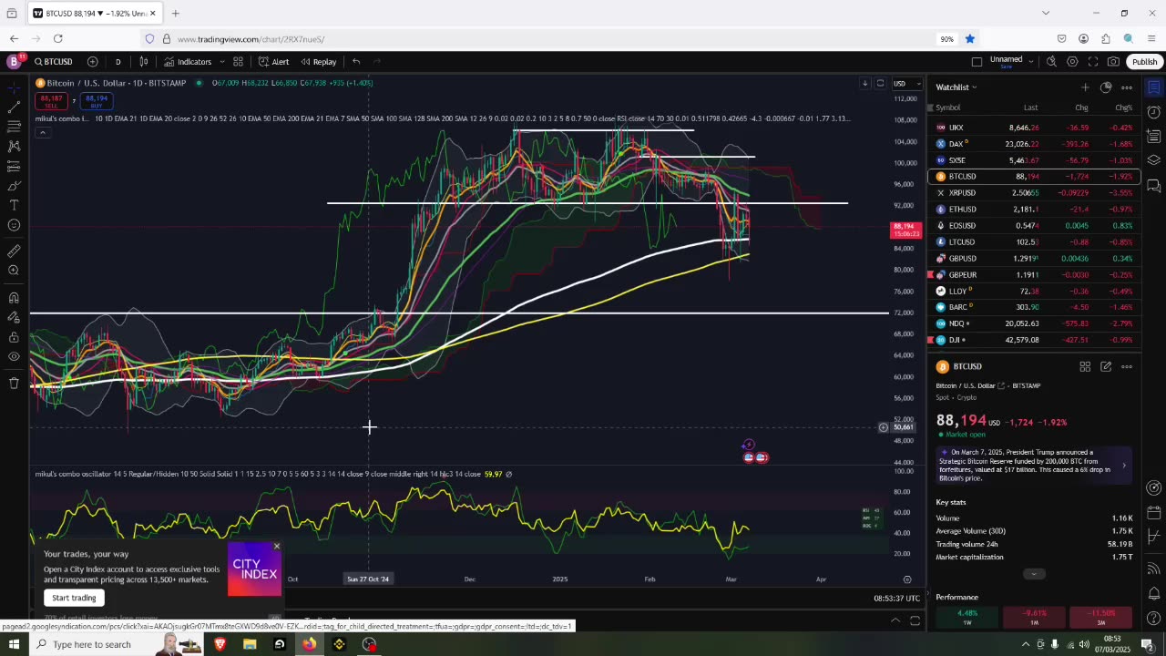The height and width of the screenshot is (656, 1166).
Task: Expand the key stats chevron below Market capitalization
Action: tap(1034, 574)
